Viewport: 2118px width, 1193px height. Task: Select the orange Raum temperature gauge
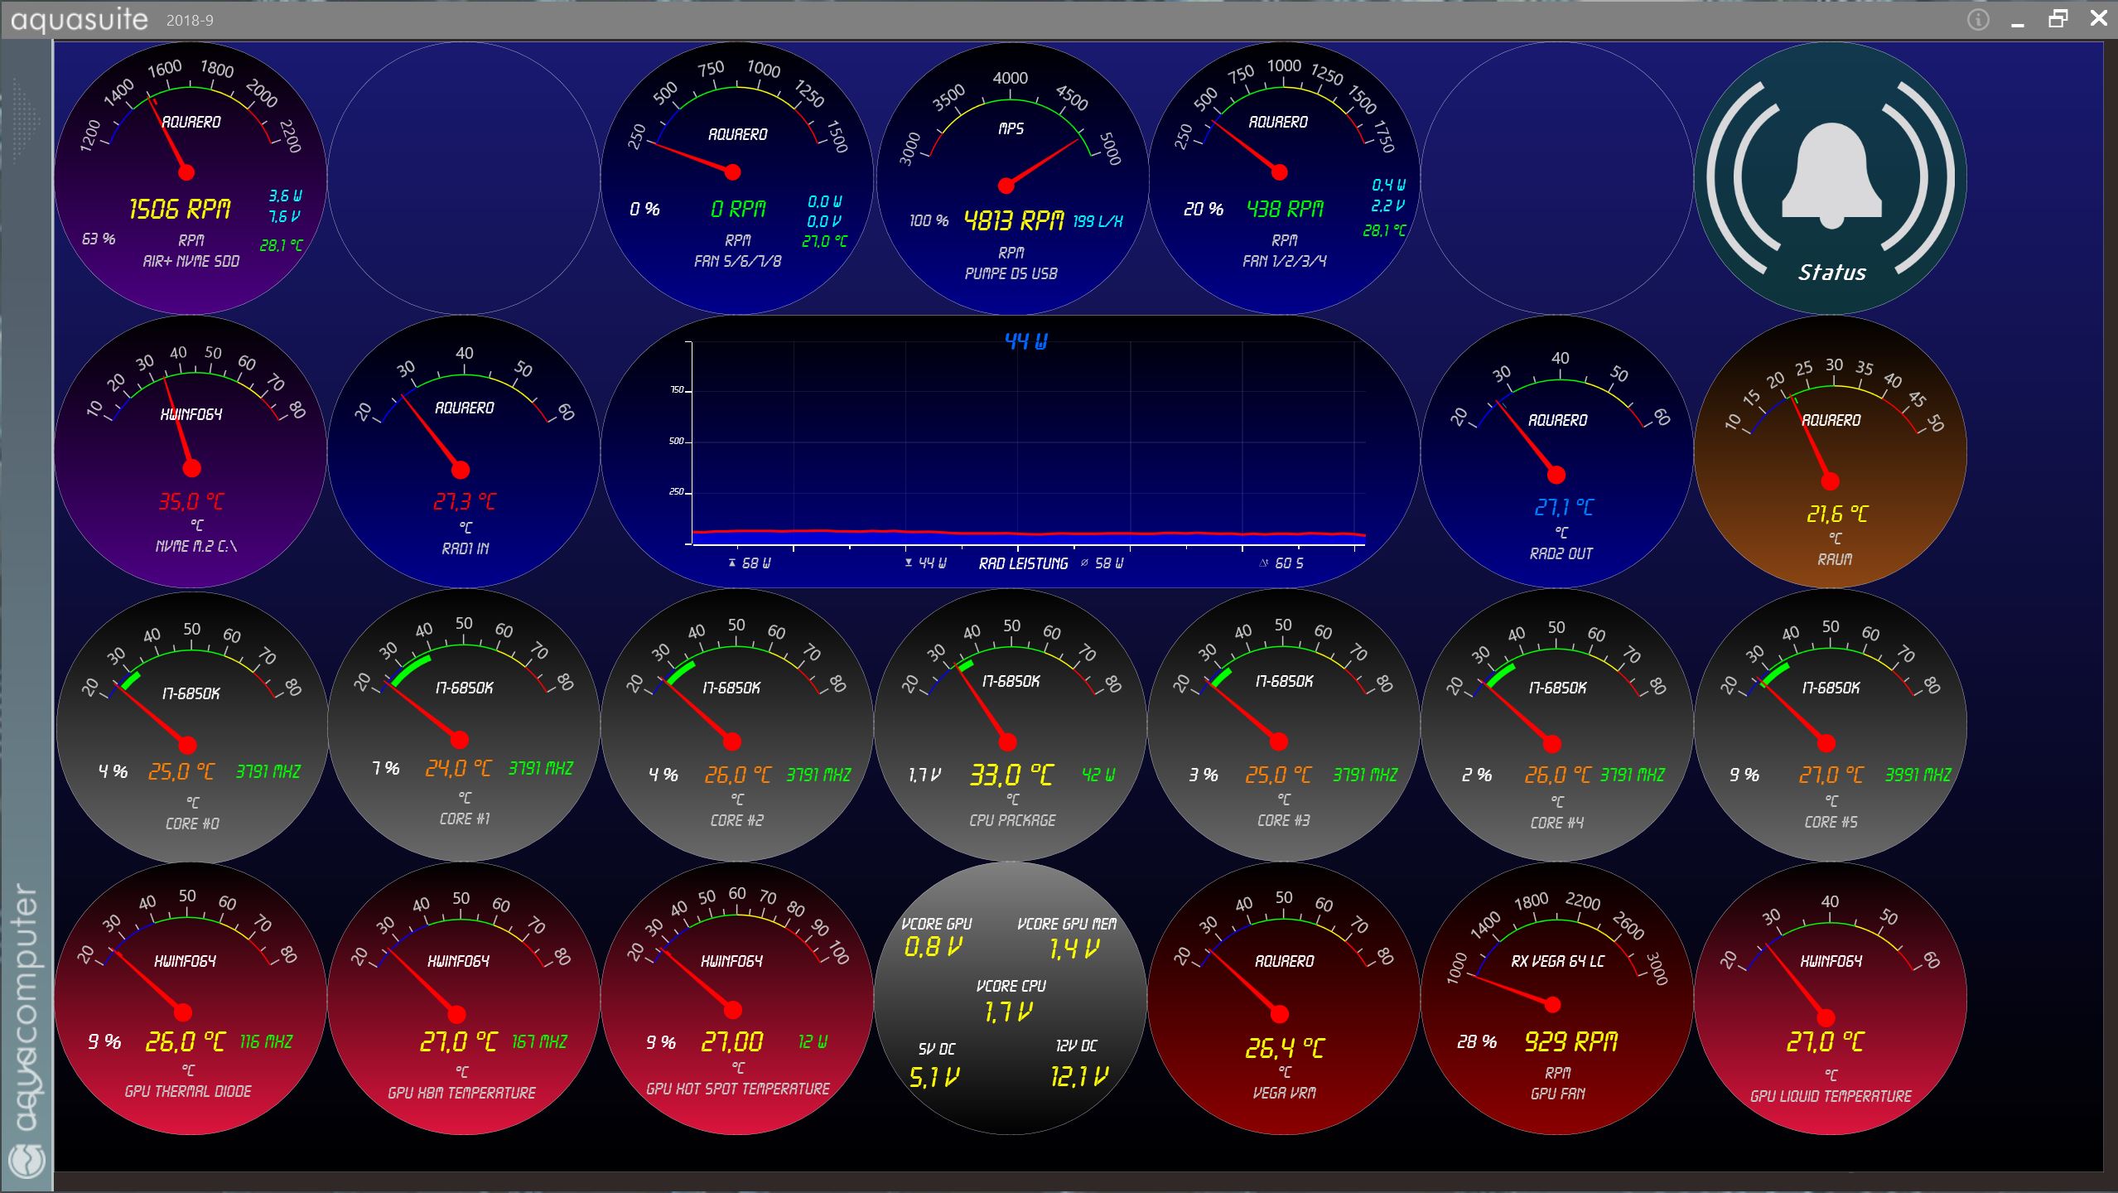click(x=1831, y=452)
